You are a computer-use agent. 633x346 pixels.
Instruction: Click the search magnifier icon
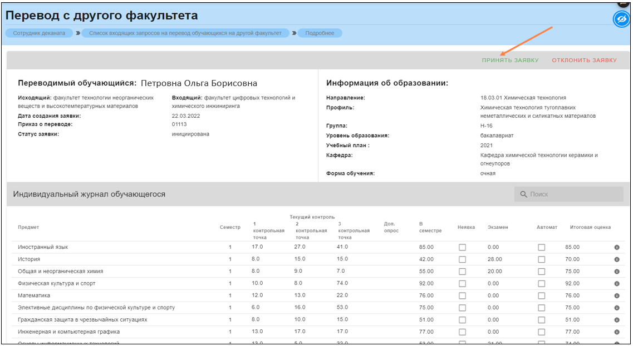tap(523, 194)
